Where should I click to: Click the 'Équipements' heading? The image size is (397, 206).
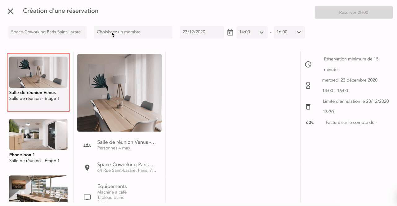click(112, 186)
